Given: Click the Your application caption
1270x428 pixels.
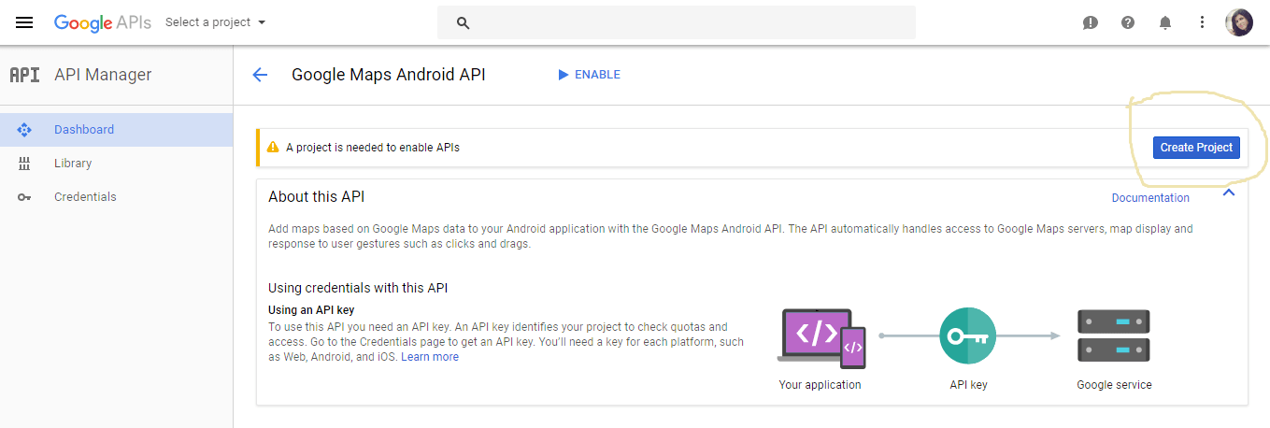Looking at the screenshot, I should [820, 385].
